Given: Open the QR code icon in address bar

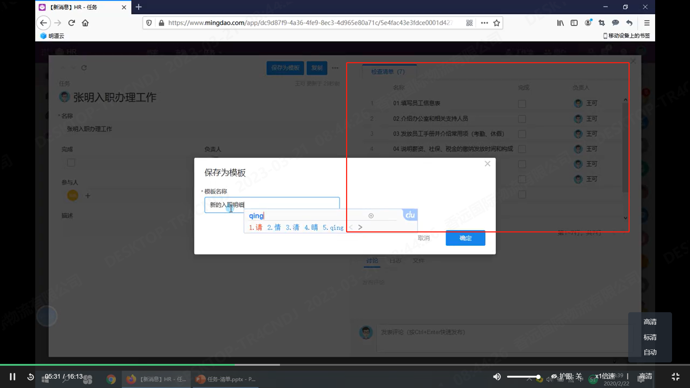Looking at the screenshot, I should (x=469, y=23).
